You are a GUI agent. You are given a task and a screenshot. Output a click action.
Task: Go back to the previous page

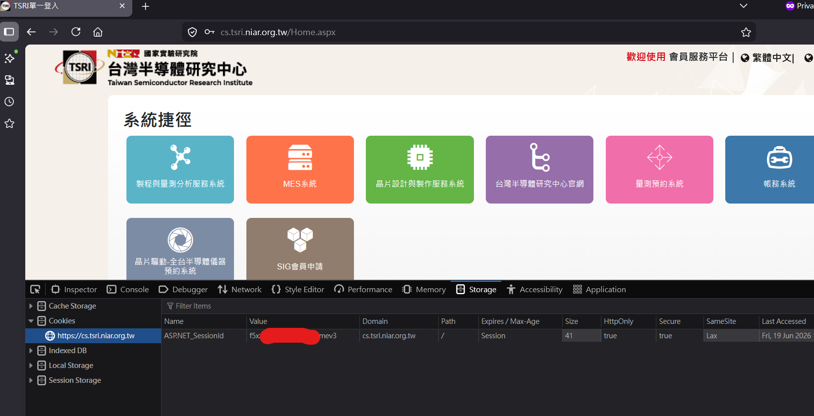point(31,32)
